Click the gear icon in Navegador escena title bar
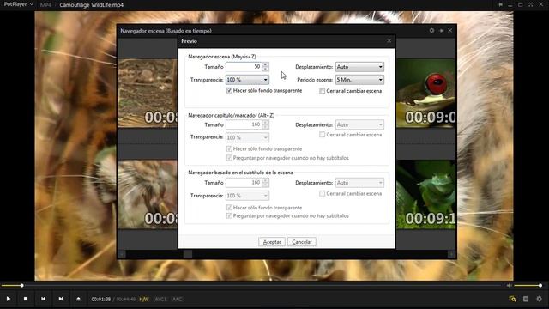549x309 pixels. click(x=431, y=31)
